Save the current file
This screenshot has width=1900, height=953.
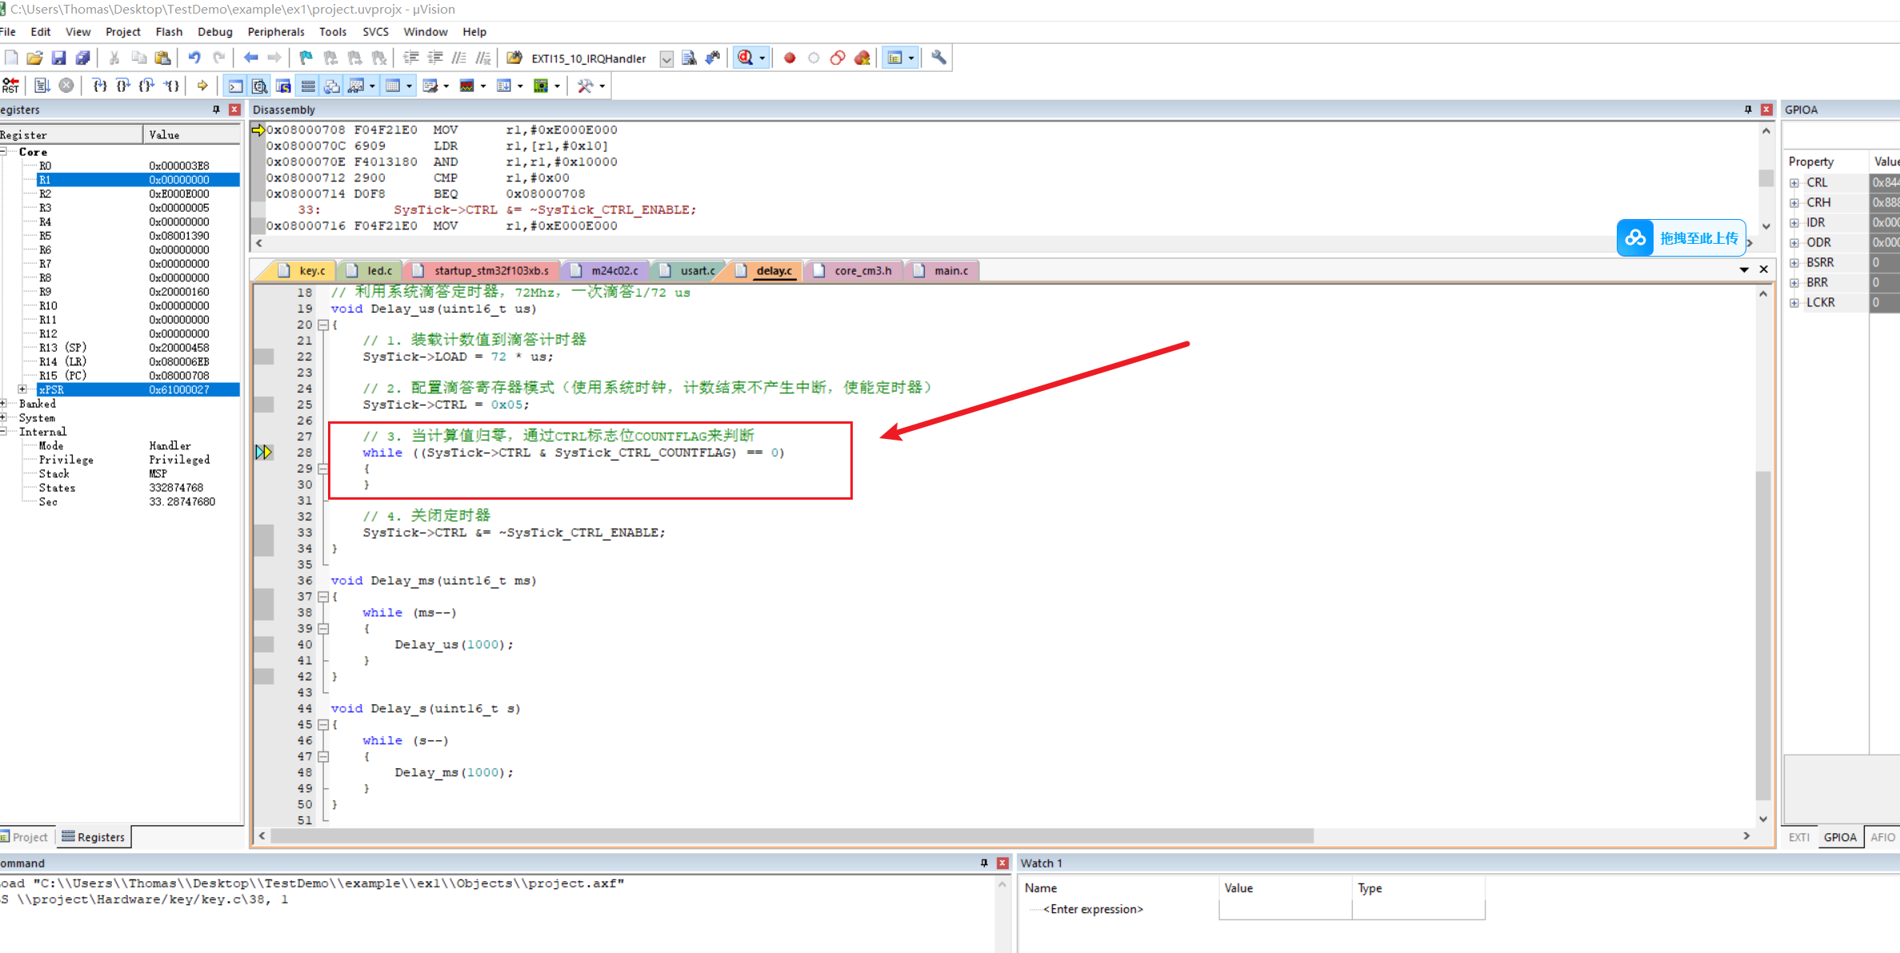pos(58,58)
